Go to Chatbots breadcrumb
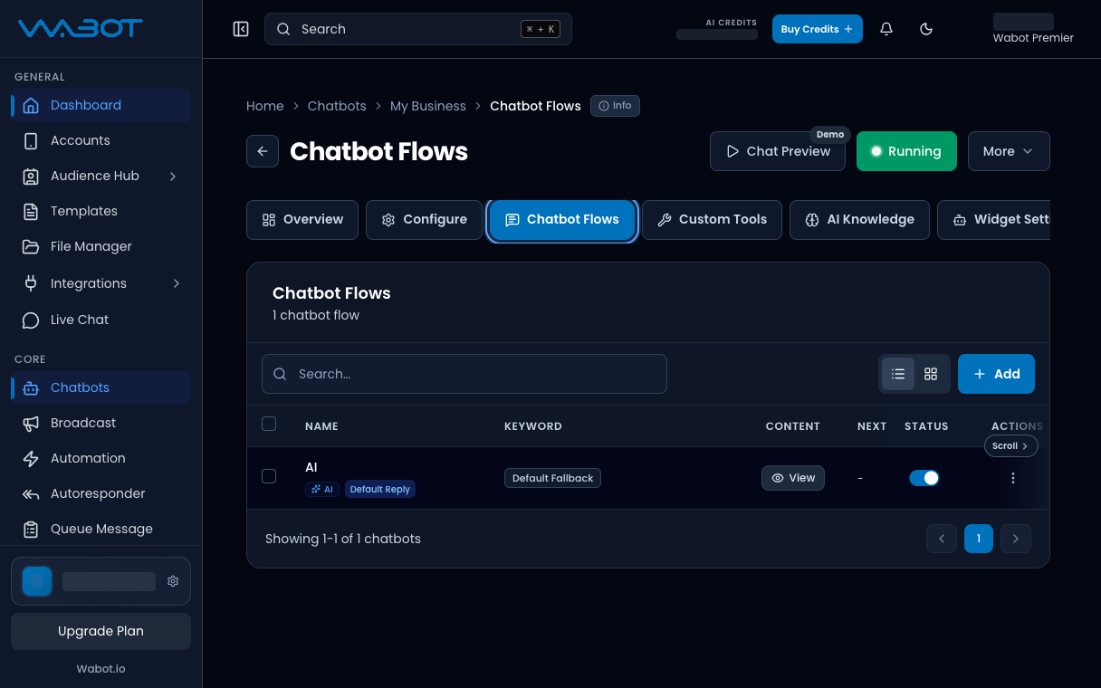Viewport: 1101px width, 688px height. tap(337, 106)
